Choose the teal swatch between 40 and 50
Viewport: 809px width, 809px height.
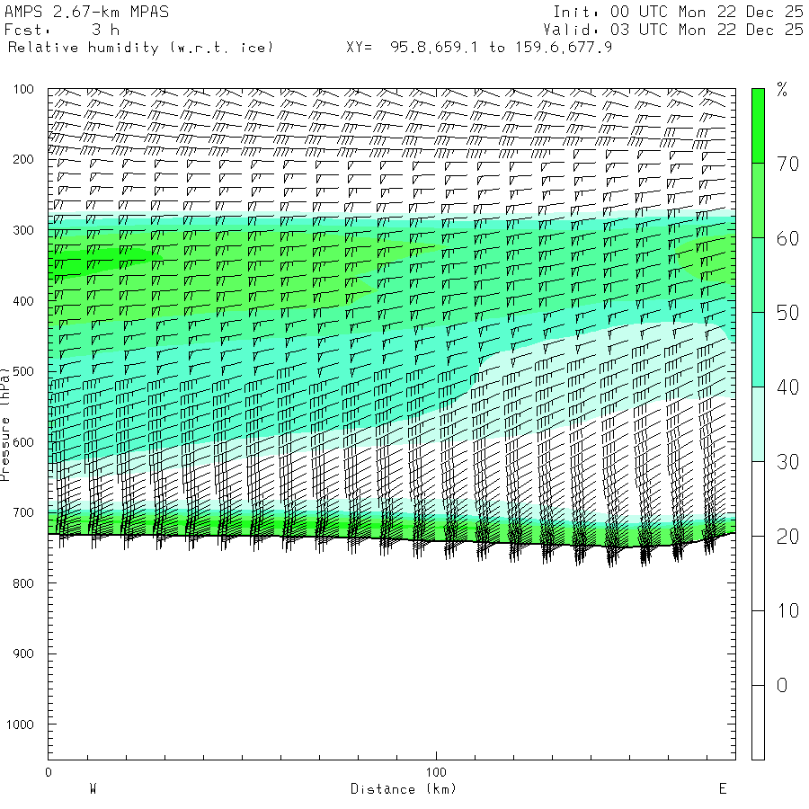click(x=758, y=349)
